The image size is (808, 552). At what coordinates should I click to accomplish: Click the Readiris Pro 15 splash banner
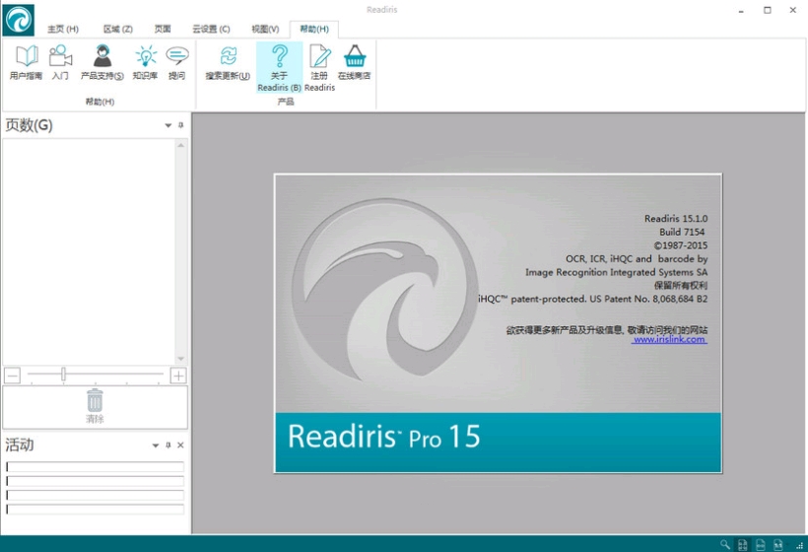pos(498,443)
